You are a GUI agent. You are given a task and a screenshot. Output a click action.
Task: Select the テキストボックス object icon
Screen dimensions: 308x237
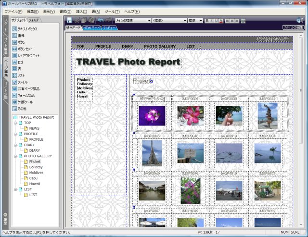(x=14, y=29)
